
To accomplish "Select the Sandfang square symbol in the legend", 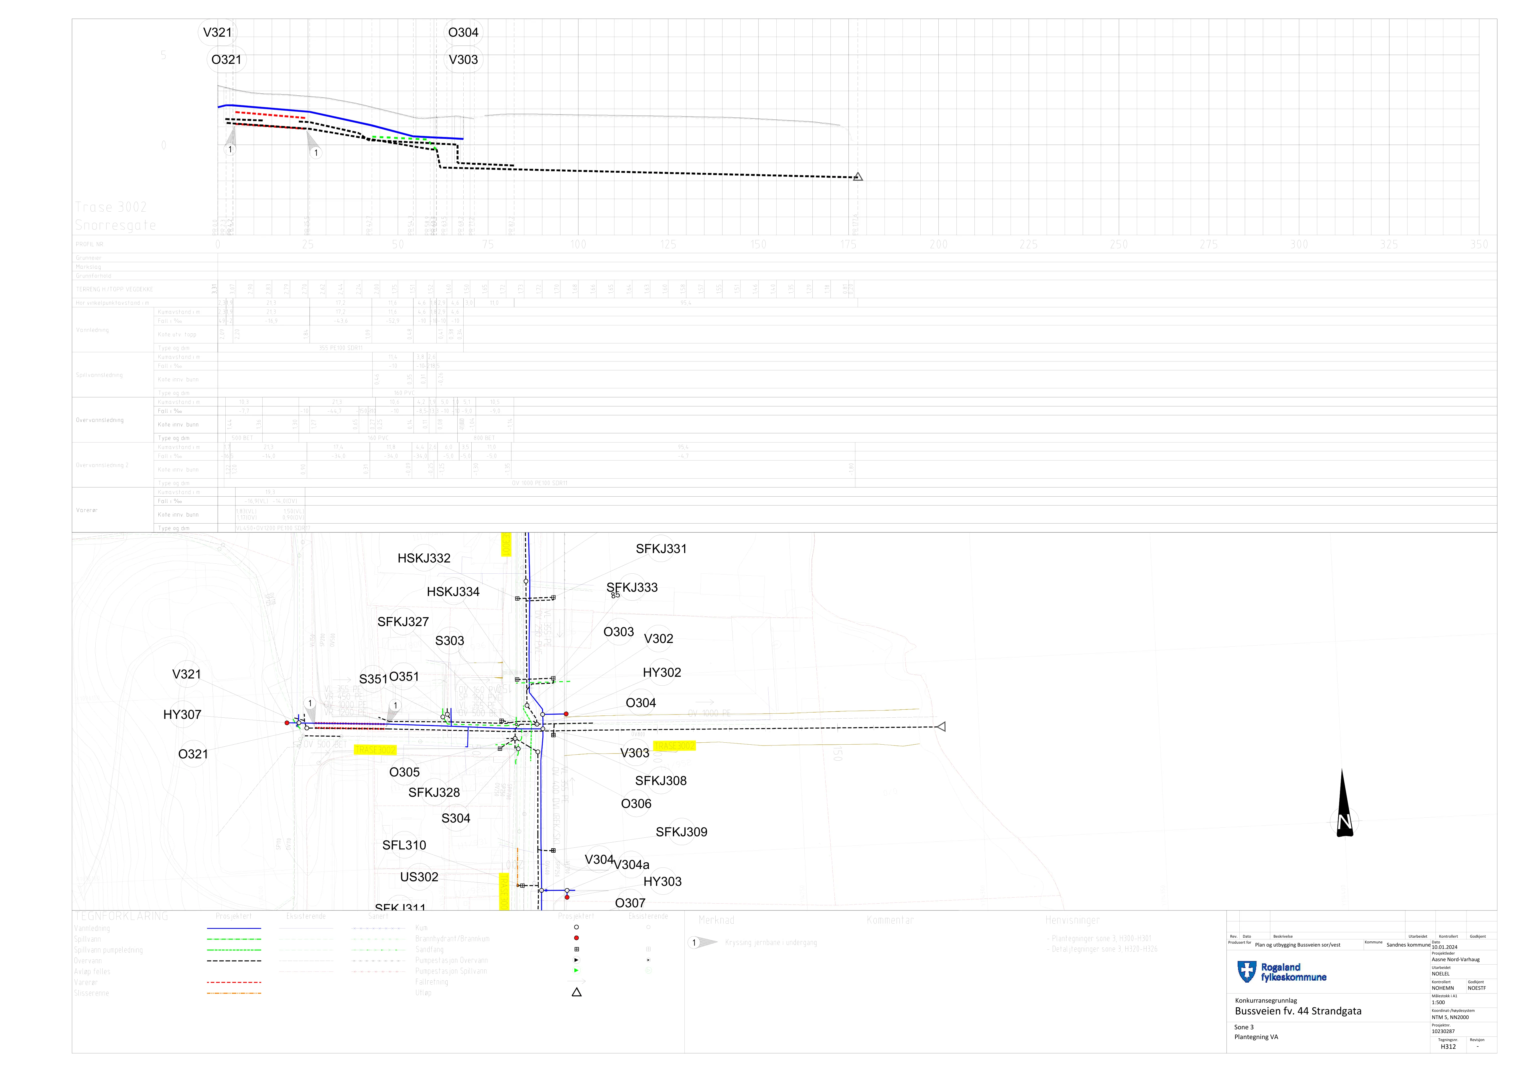I will click(576, 949).
